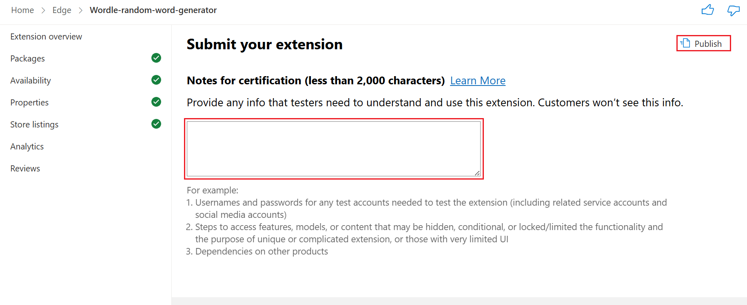Click the Edge breadcrumb link
747x305 pixels.
[x=62, y=10]
